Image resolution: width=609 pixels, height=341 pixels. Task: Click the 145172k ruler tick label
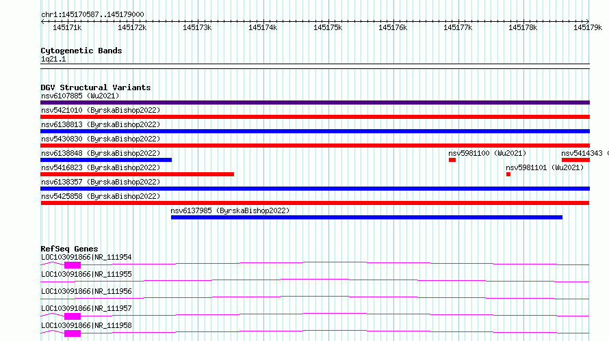pyautogui.click(x=132, y=27)
